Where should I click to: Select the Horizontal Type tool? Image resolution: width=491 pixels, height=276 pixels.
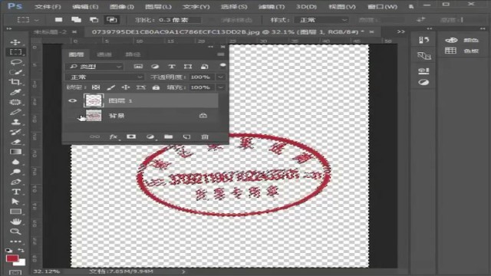tap(15, 192)
